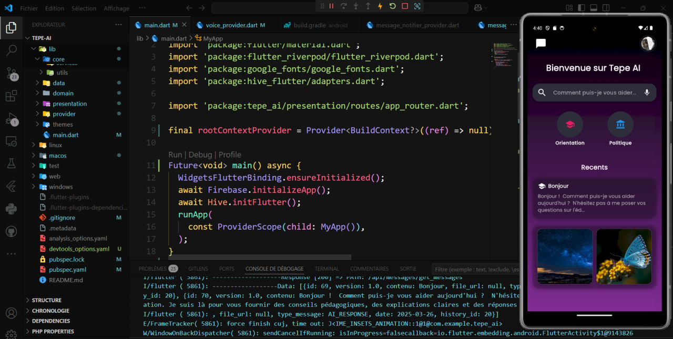Open the Edition menu
This screenshot has height=339, width=673.
coord(55,8)
